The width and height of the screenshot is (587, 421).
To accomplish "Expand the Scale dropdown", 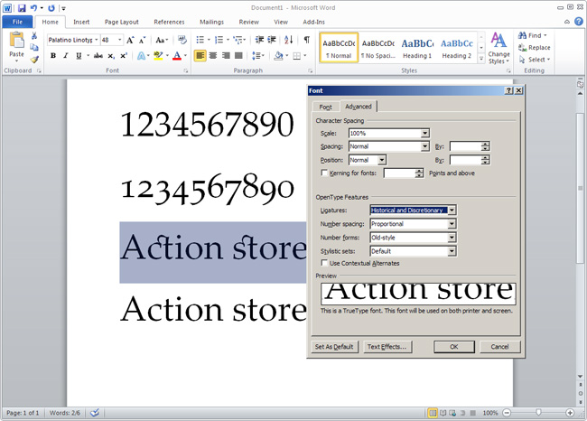I will click(x=425, y=133).
